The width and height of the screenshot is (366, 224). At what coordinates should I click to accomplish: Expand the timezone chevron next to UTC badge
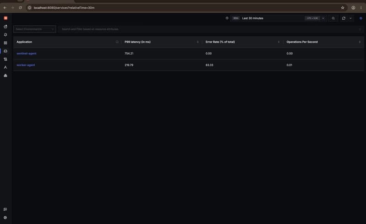pos(323,18)
